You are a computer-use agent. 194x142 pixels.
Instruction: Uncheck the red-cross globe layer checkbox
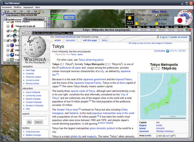pos(8,40)
